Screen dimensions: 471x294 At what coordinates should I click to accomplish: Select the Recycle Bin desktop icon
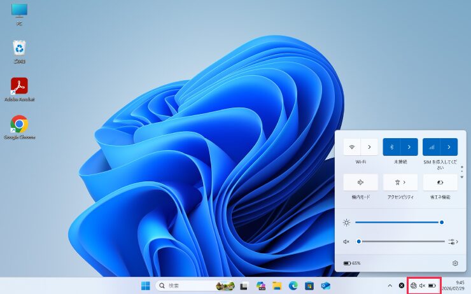(x=19, y=52)
